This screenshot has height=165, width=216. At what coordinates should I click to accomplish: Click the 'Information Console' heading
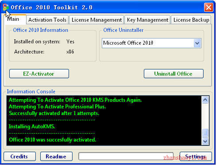31,92
